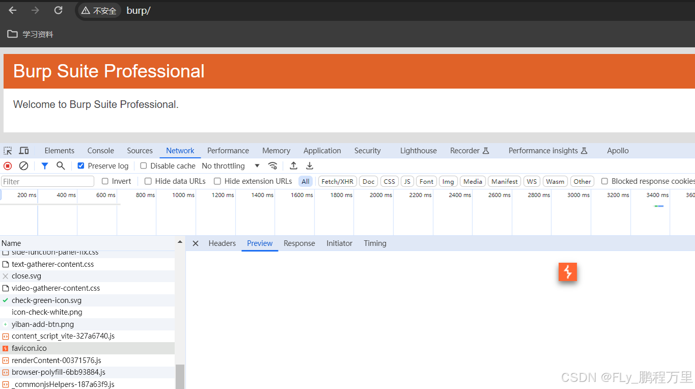Check Hide extension URLs checkbox

[217, 181]
